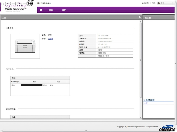The height and width of the screenshot is (132, 177).
Task: Select the host name value SEC00159996D338
Action: 104,38
